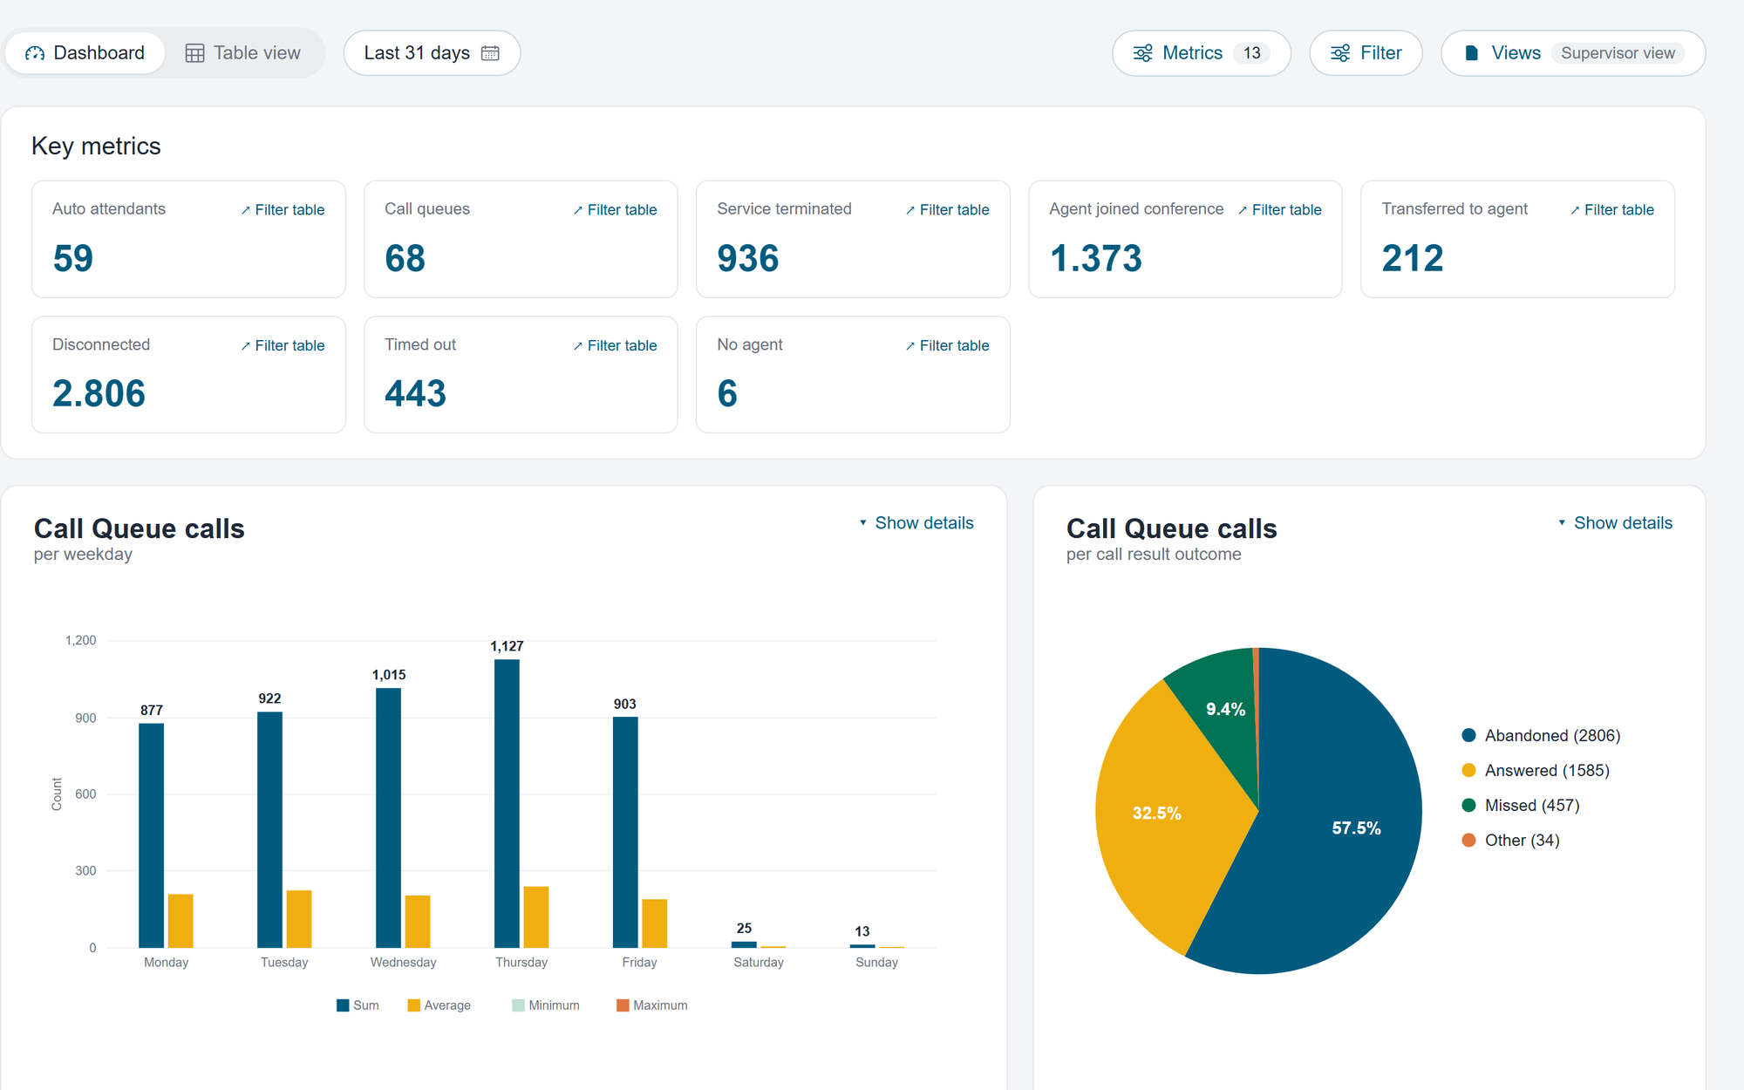Toggle the Average series in bar chart legend
This screenshot has height=1090, width=1744.
coord(439,1005)
